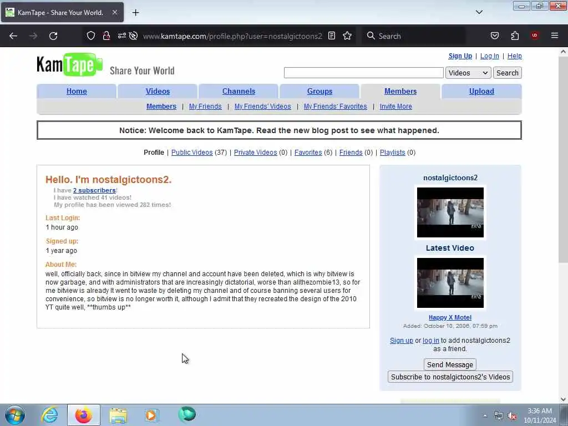Open Pocket save icon

[494, 35]
